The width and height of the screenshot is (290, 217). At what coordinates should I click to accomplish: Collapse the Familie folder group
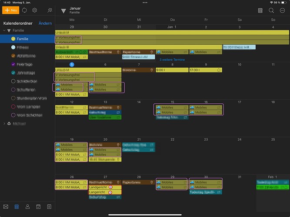coord(9,31)
